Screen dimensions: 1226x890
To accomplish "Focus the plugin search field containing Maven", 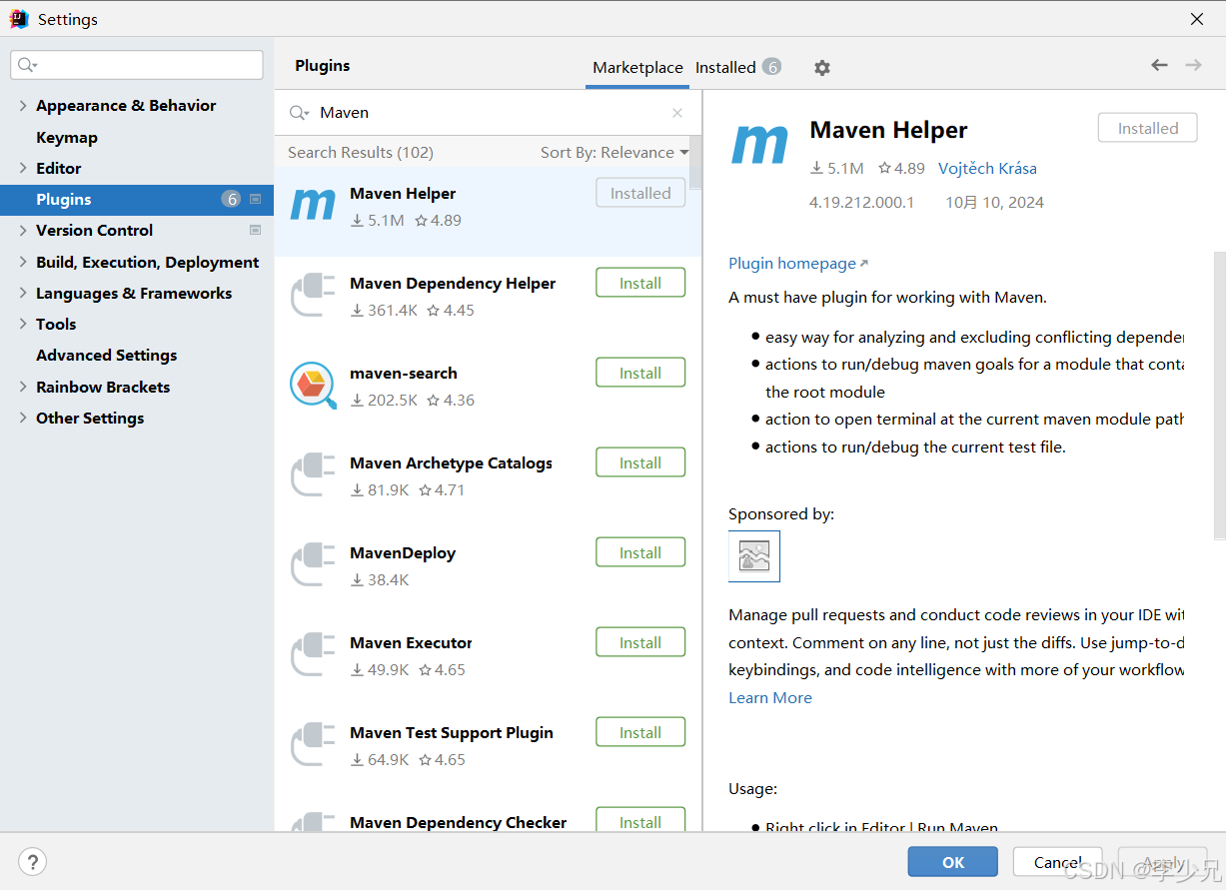I will (x=490, y=113).
